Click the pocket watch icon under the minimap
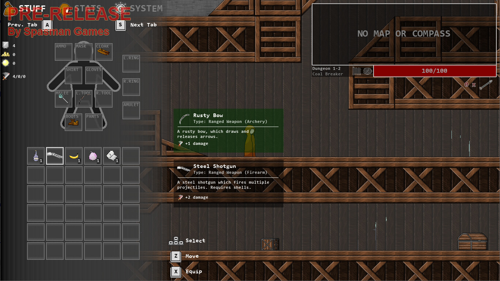 367,71
